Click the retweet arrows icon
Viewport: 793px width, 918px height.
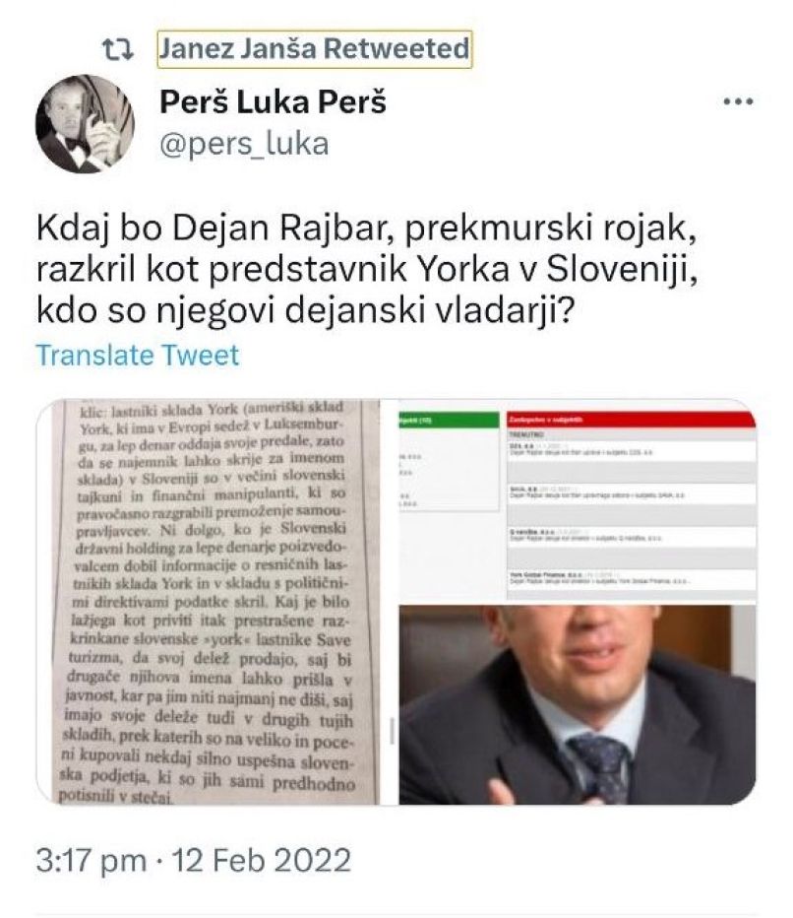118,49
